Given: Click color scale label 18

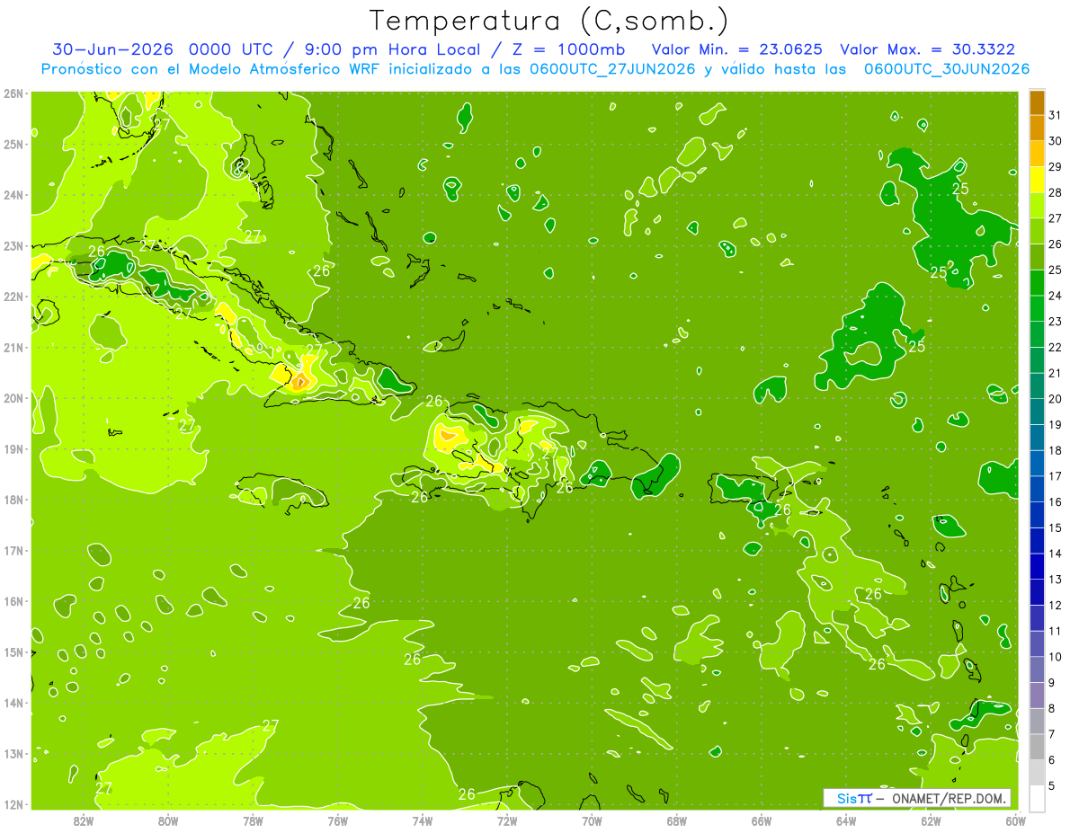Looking at the screenshot, I should (1055, 450).
